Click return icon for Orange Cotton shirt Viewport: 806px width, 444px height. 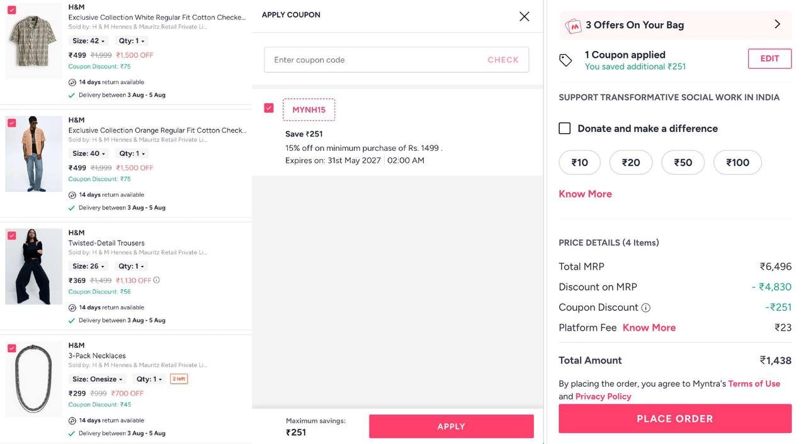tap(72, 195)
